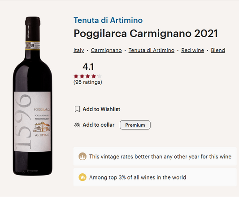Open the Red wine breadcrumb link
Screen dimensions: 239x197
coord(192,50)
